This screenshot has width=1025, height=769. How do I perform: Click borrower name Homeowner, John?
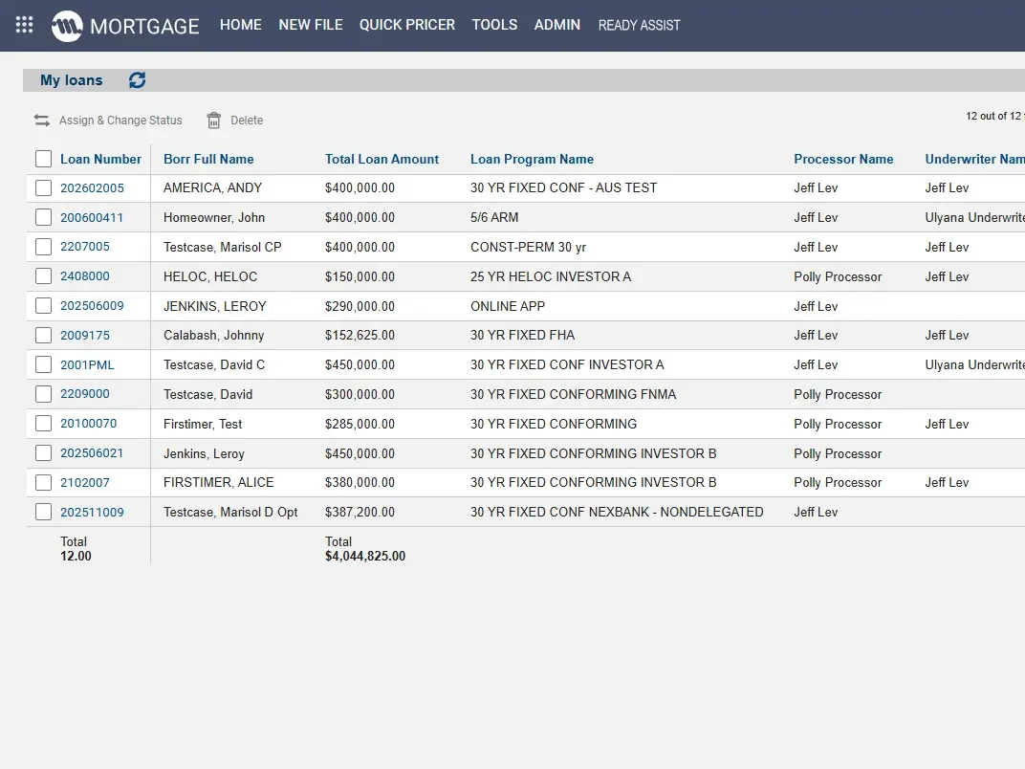click(x=214, y=217)
